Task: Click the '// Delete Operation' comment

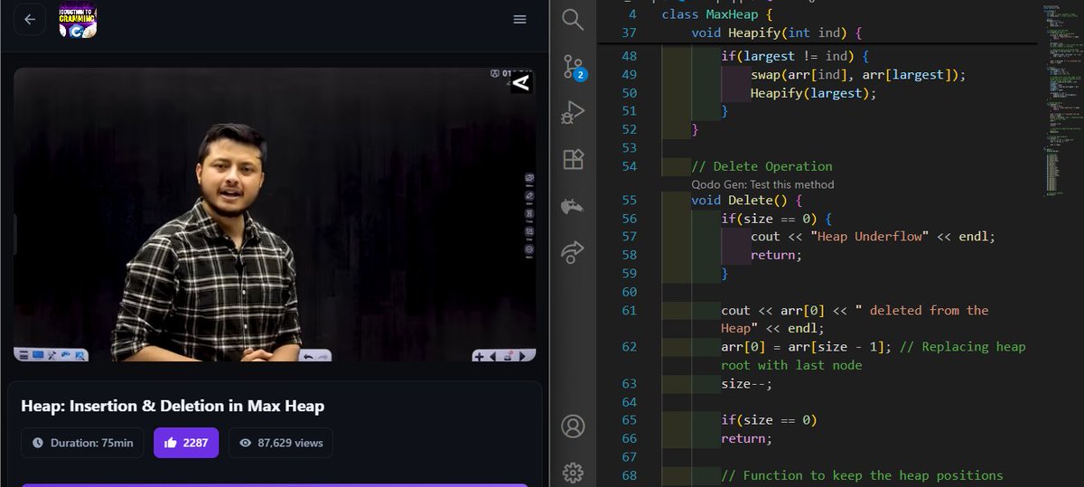Action: 762,166
